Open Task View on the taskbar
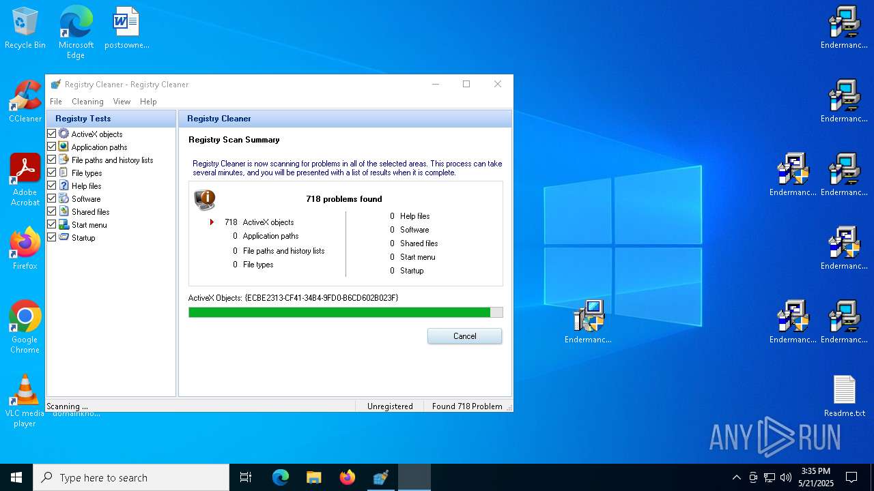The image size is (874, 491). (x=246, y=477)
